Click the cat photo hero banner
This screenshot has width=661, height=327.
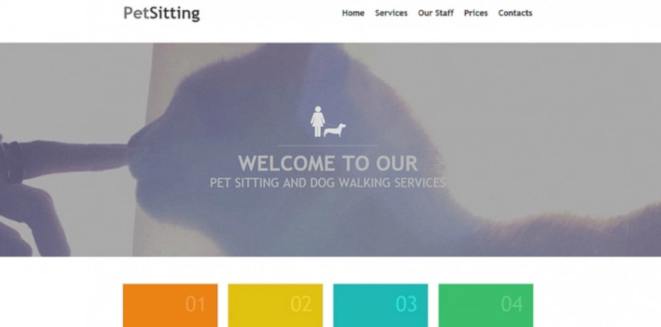330,150
